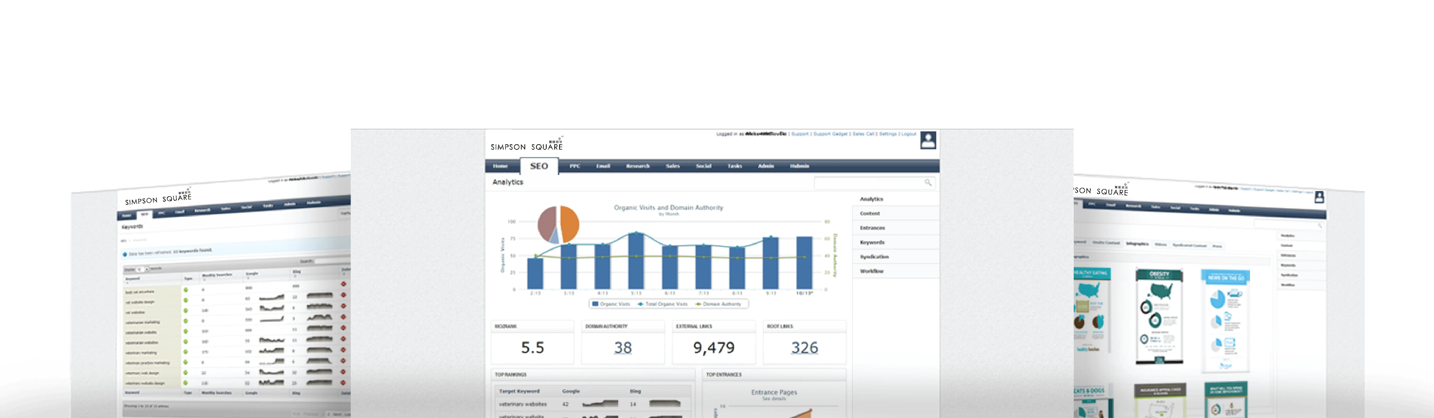1434x418 pixels.
Task: Click the Support Gadget link
Action: [x=830, y=134]
